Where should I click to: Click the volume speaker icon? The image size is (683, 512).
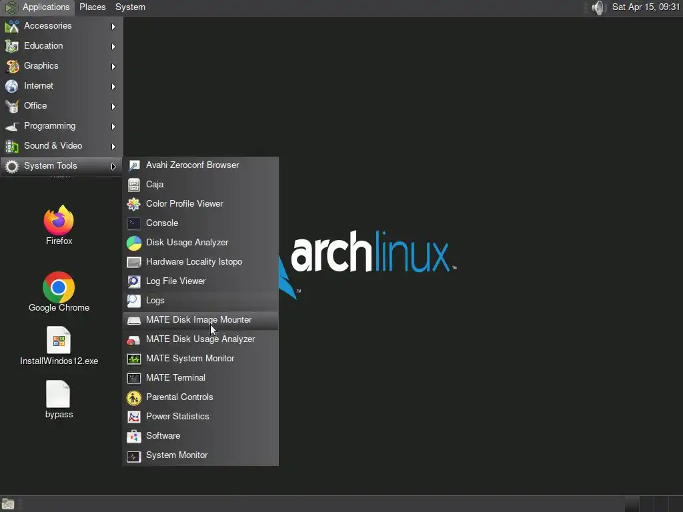[x=600, y=7]
